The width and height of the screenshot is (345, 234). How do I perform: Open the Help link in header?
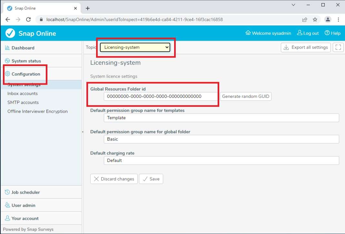[x=332, y=33]
